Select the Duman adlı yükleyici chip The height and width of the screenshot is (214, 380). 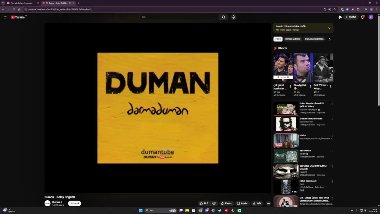[315, 39]
